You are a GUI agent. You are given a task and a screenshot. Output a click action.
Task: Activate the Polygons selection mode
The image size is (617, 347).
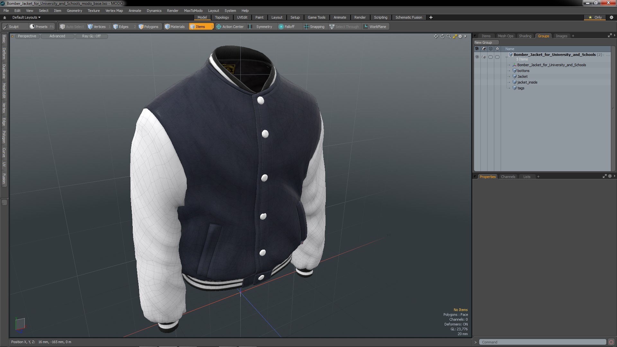[x=148, y=27]
